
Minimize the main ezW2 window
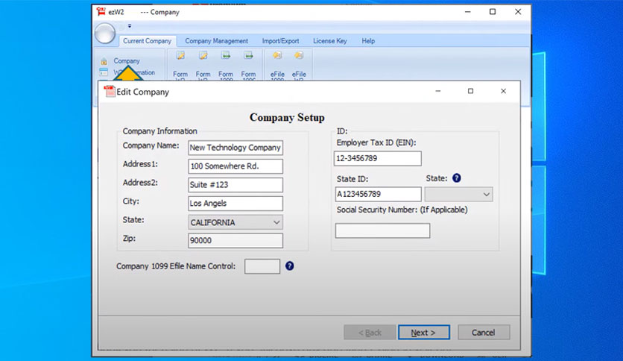[x=468, y=12]
